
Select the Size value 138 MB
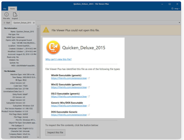pos(26,43)
